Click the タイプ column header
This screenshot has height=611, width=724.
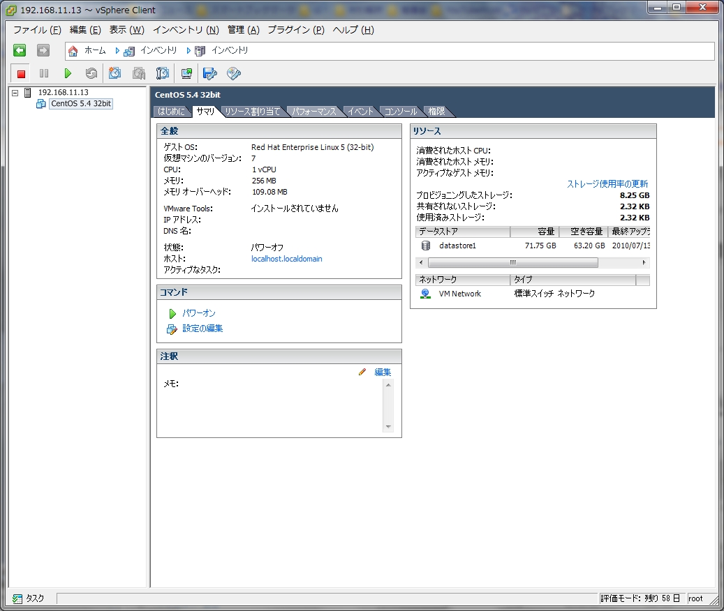pyautogui.click(x=573, y=280)
